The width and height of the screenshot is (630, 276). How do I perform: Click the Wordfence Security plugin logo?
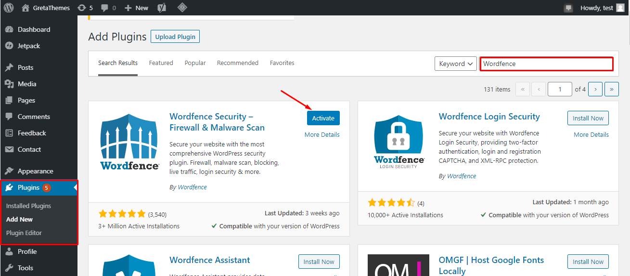pos(129,142)
